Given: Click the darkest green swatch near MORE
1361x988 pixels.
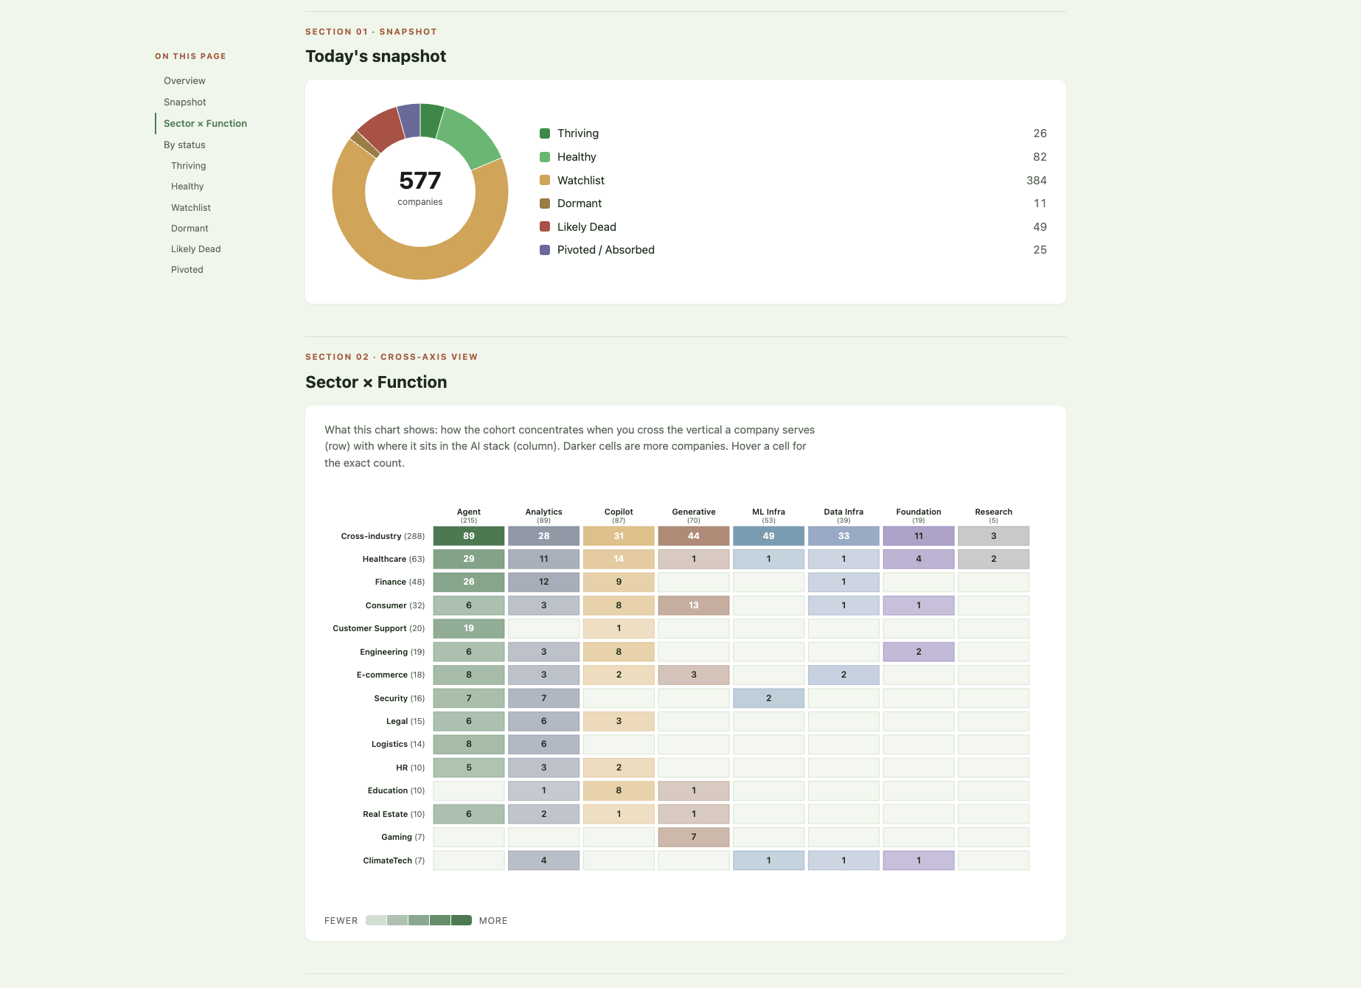Looking at the screenshot, I should click(x=462, y=920).
